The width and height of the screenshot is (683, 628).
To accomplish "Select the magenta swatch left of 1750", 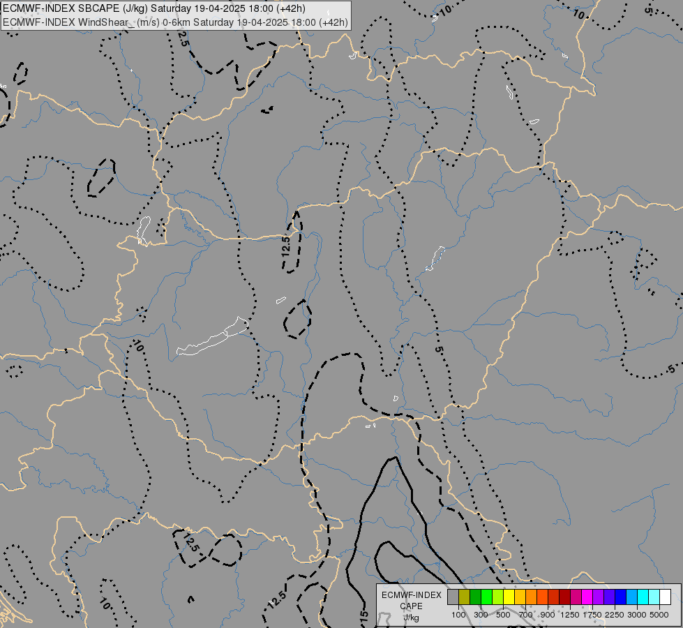I will (587, 597).
